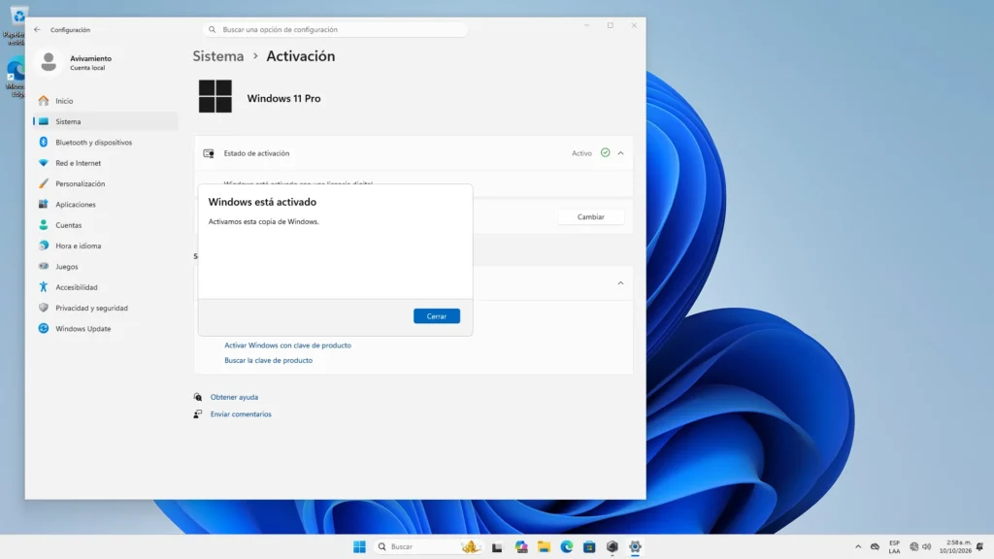Open Task View in the taskbar
The height and width of the screenshot is (559, 994).
tap(497, 547)
